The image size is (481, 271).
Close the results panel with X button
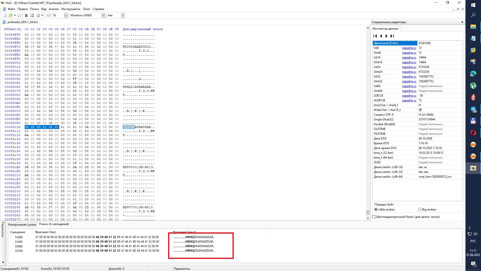[x=3, y=262]
